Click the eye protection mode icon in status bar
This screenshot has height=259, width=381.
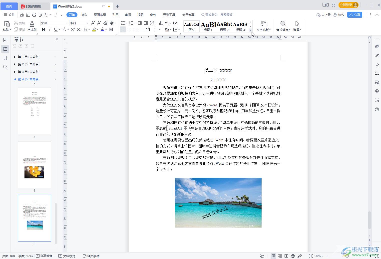click(262, 256)
